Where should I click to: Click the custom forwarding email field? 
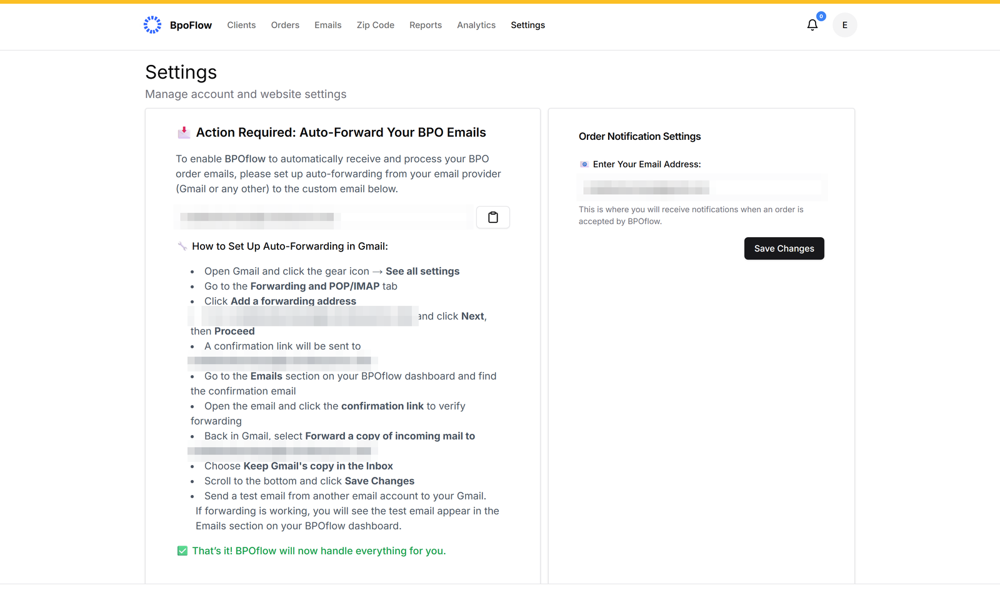click(x=324, y=217)
